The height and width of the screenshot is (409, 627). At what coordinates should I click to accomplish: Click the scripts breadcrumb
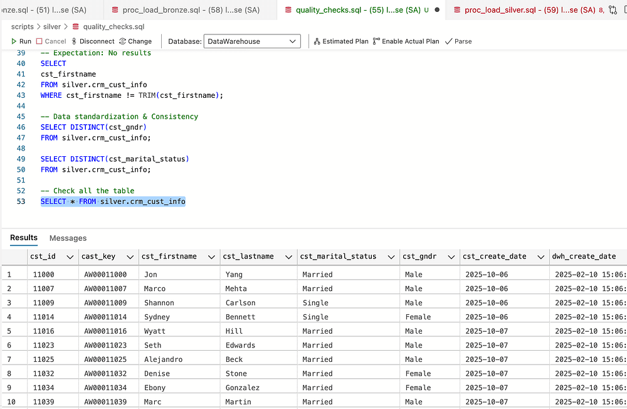coord(23,27)
